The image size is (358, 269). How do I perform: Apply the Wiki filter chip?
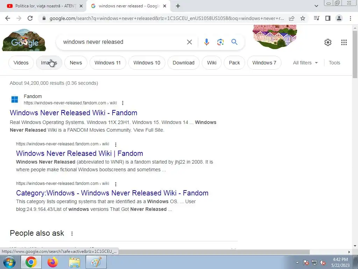[212, 63]
